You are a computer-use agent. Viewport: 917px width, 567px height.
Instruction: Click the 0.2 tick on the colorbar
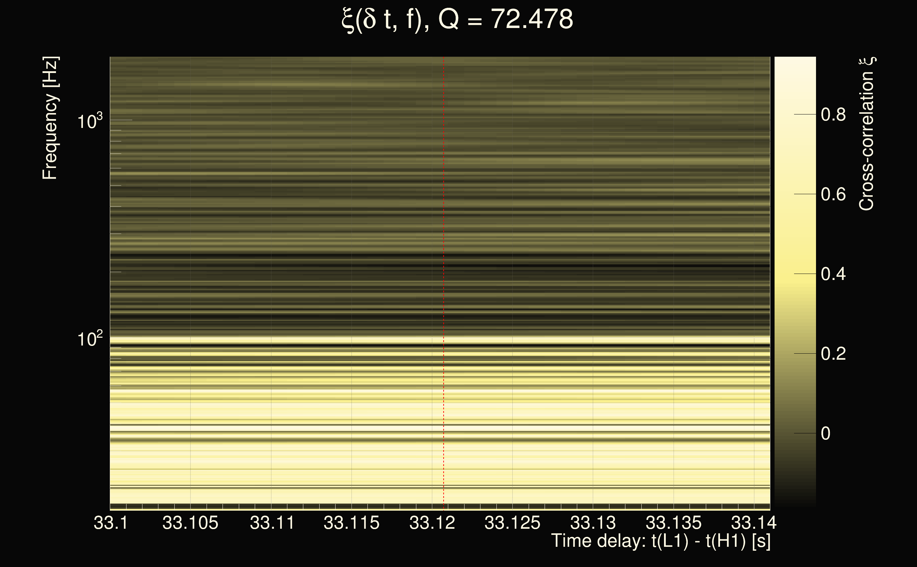[833, 354]
